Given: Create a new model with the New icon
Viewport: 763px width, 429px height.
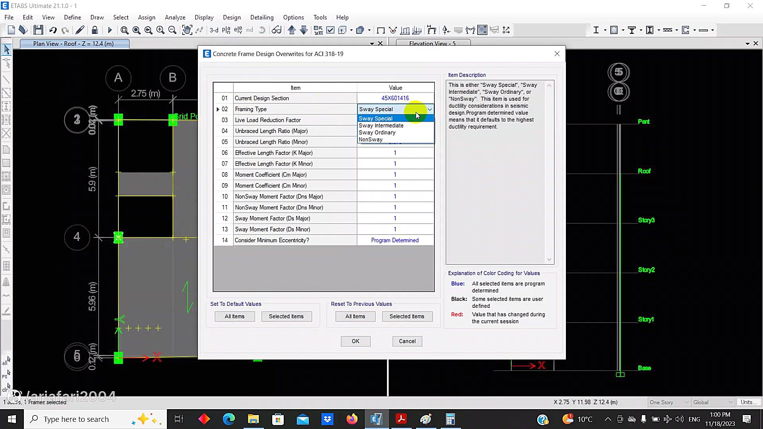Looking at the screenshot, I should (11, 30).
